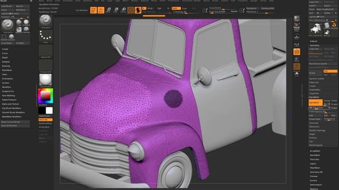Click Reset Current Brush
The height and width of the screenshot is (190, 339).
point(15,122)
